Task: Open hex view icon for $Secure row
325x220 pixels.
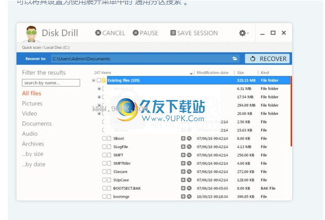Action: [183, 171]
